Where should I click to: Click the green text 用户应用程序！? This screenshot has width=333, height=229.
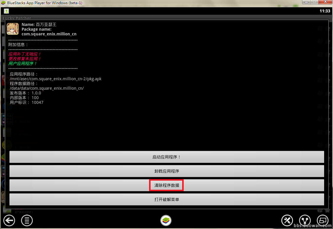click(23, 63)
